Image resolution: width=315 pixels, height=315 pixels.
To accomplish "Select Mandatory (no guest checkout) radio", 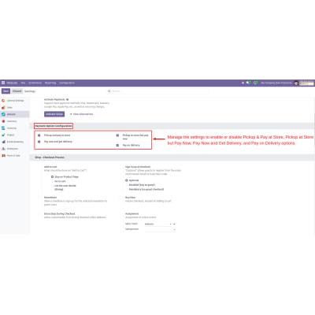I will coord(127,189).
